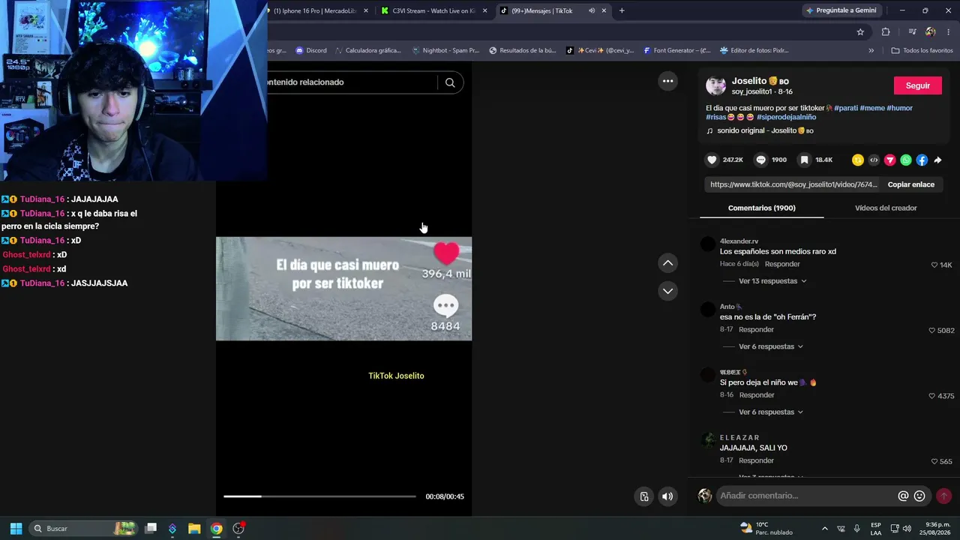Image resolution: width=960 pixels, height=540 pixels.
Task: Show more bookmarks with the chevron
Action: (x=871, y=50)
